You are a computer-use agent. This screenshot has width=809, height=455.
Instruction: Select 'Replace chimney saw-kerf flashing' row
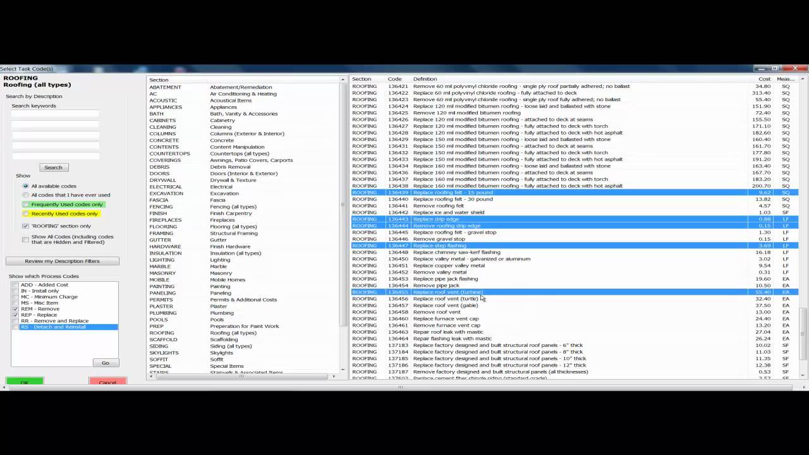(575, 252)
